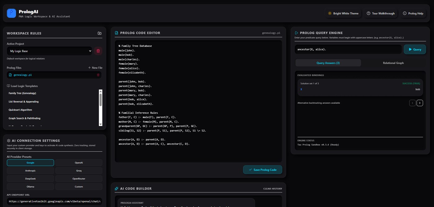The width and height of the screenshot is (434, 207).
Task: Click SUCCESS (TRUE) status text
Action: tap(411, 84)
